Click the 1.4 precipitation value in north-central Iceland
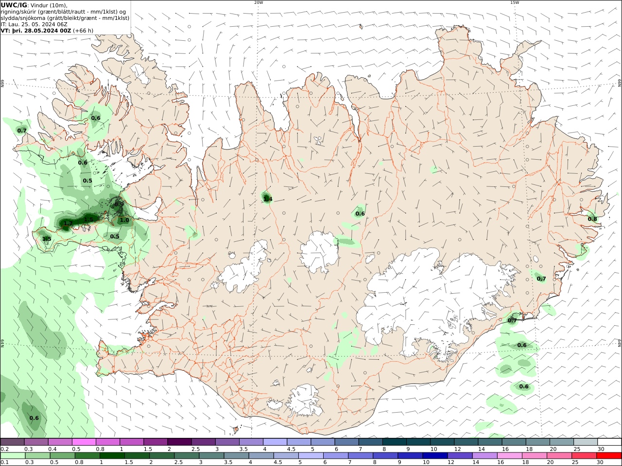 click(x=268, y=199)
